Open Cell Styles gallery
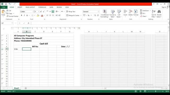 tap(119, 14)
